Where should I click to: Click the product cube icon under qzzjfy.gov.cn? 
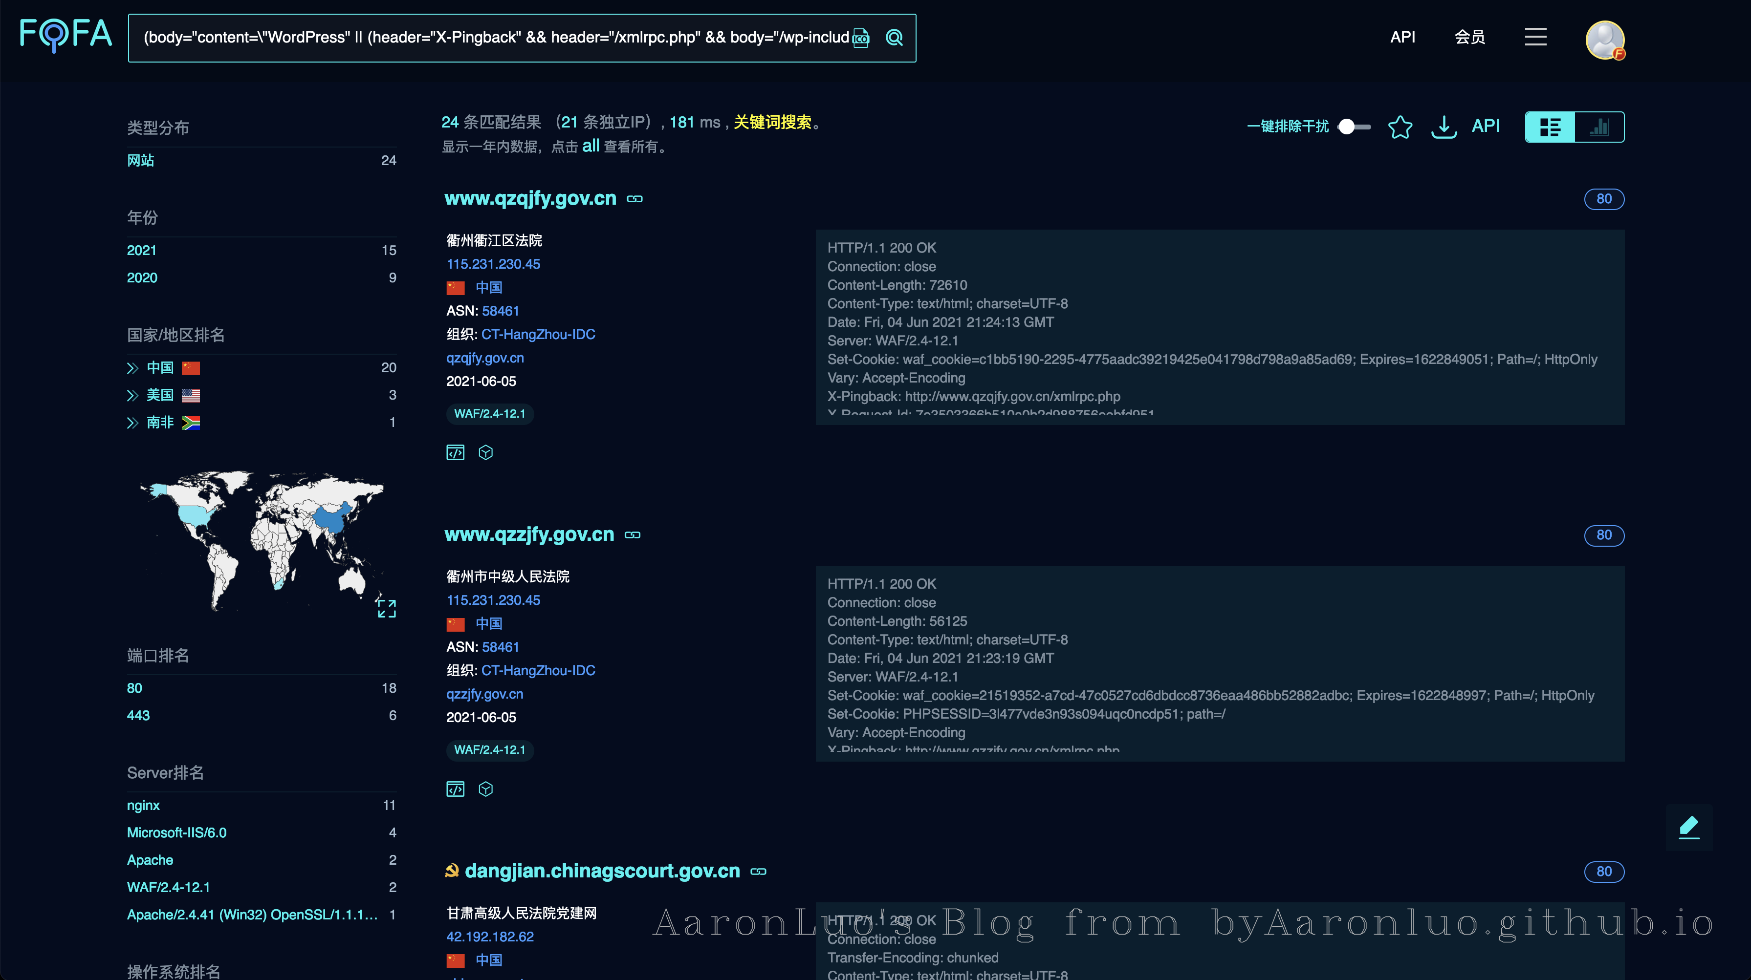tap(485, 788)
